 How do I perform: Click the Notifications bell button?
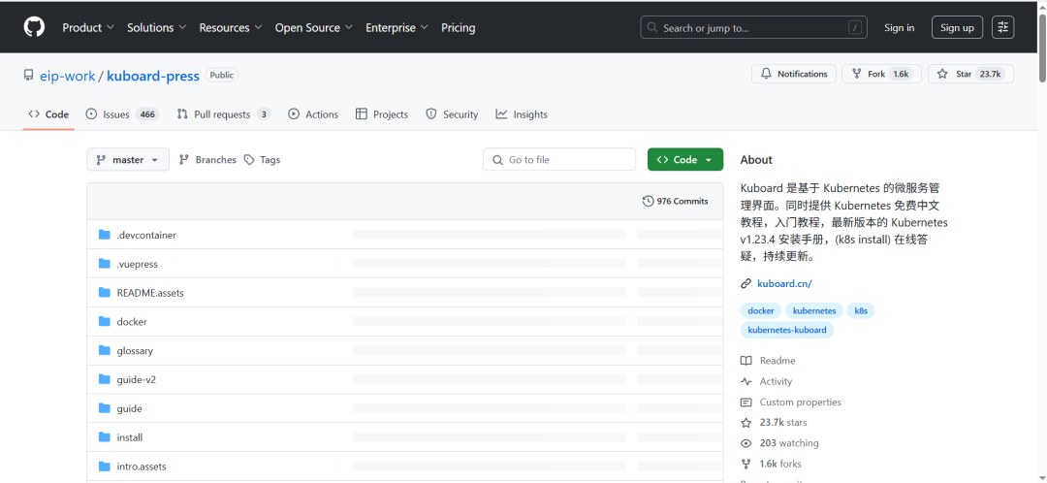(x=794, y=74)
